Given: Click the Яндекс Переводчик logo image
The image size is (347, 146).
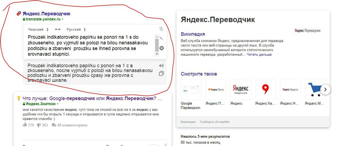Looking at the screenshot, I should [308, 31].
